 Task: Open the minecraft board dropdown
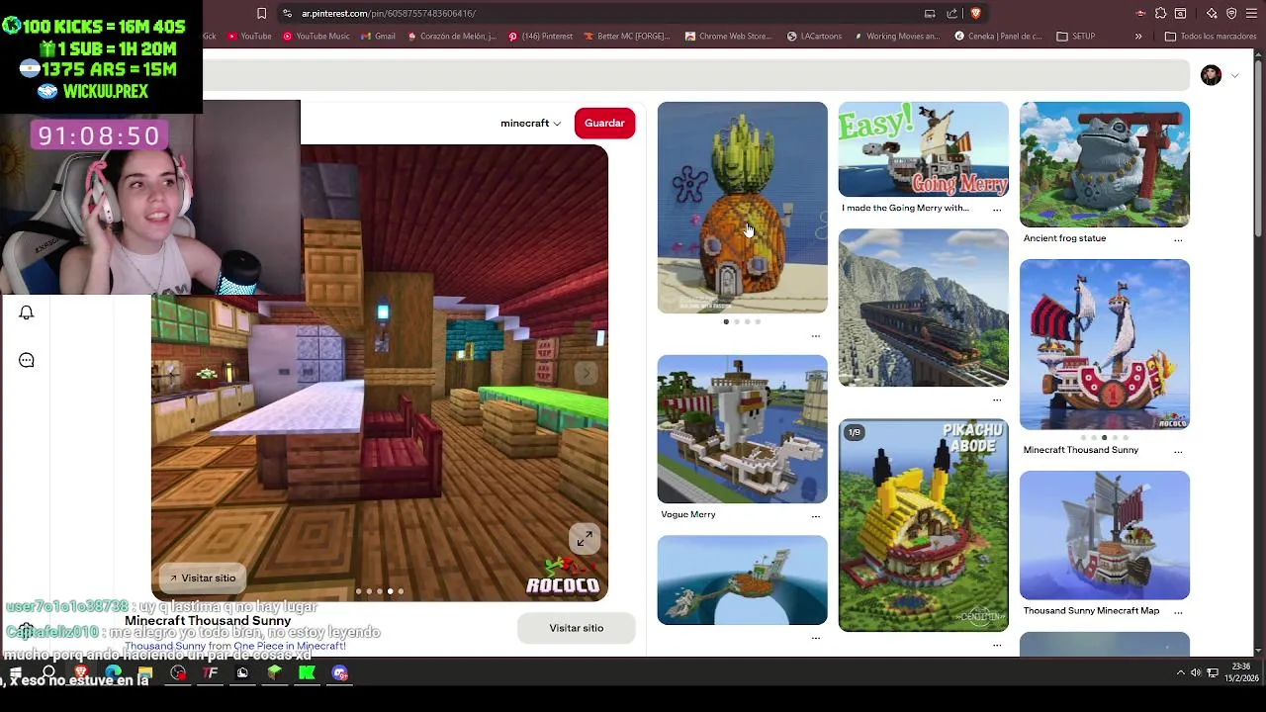530,124
